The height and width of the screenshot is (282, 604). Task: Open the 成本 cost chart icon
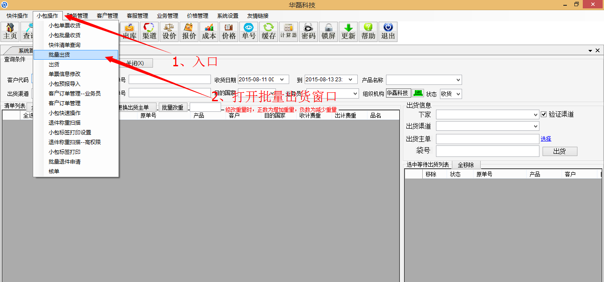click(209, 32)
